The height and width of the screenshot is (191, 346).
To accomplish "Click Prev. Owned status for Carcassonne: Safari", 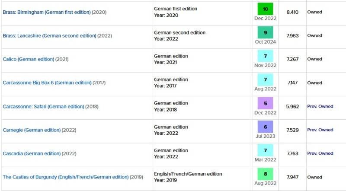I will click(320, 106).
